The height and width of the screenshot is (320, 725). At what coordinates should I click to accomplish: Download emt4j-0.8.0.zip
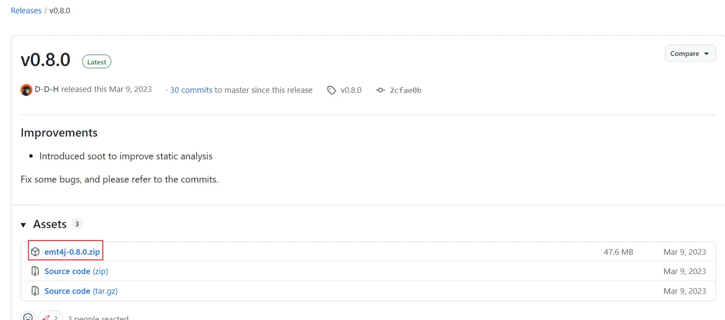click(x=72, y=252)
